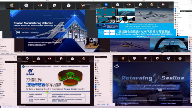Click the Group: Creativity Category box
The image size is (192, 108).
point(37,100)
